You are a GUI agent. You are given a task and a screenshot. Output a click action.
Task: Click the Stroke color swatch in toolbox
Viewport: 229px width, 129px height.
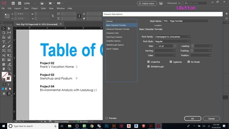[9, 78]
